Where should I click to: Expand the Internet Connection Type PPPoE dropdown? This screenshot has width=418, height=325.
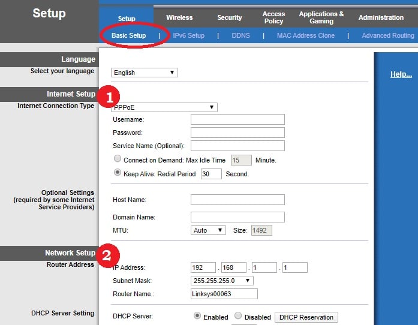(164, 107)
